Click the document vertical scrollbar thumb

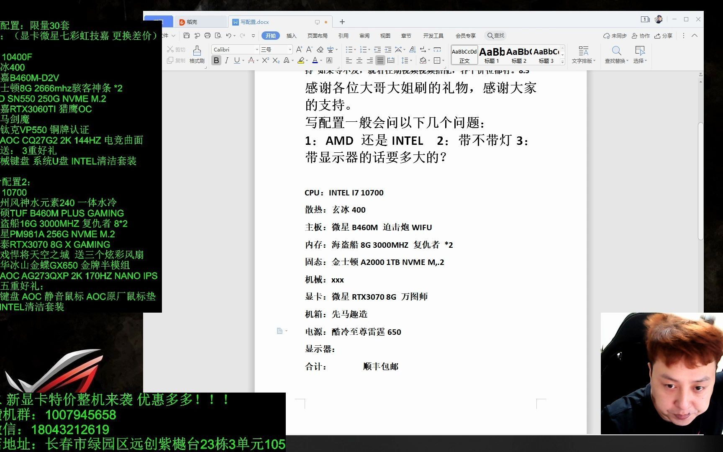click(700, 181)
